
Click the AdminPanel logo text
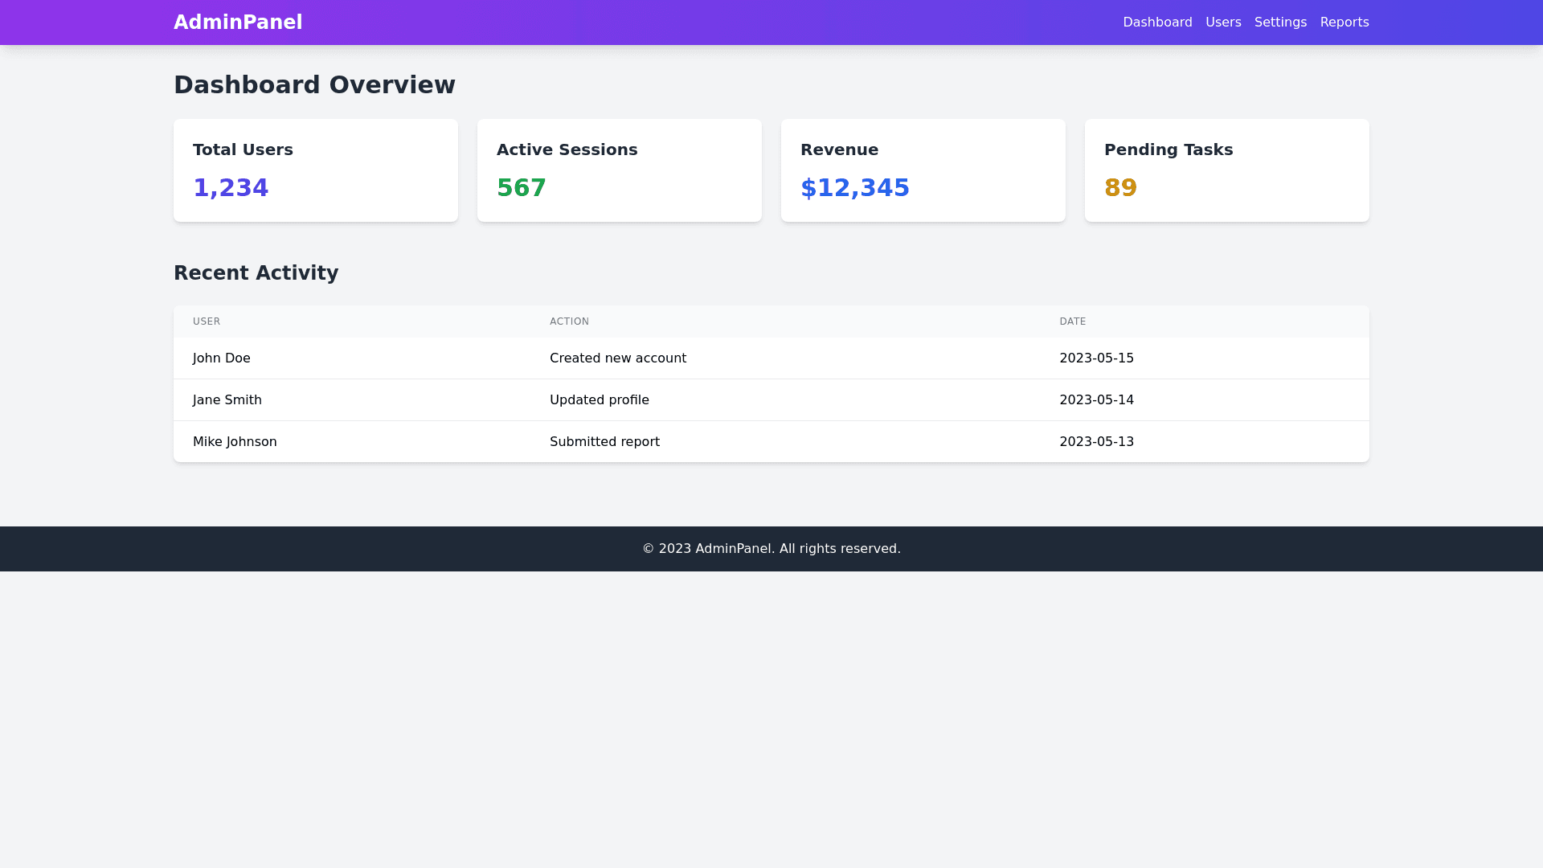[238, 23]
